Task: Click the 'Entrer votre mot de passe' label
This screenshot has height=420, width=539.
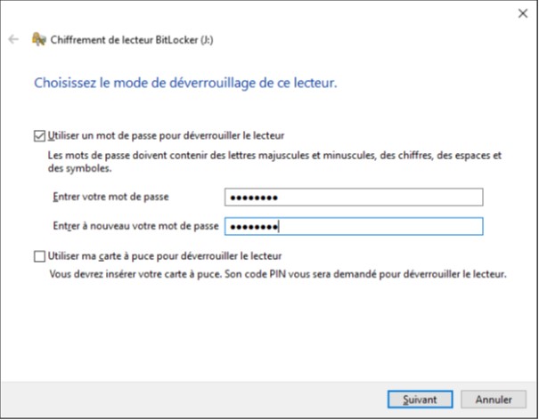Action: (111, 197)
